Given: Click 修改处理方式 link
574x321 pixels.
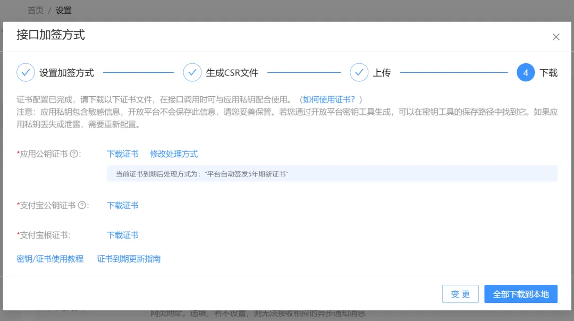Looking at the screenshot, I should click(174, 154).
